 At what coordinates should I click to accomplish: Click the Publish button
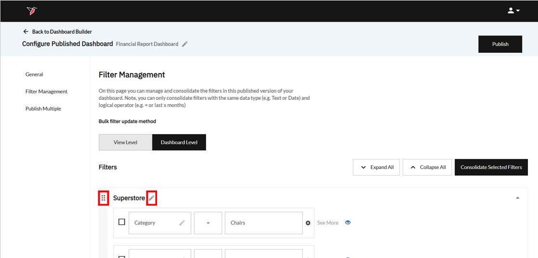[x=500, y=44]
